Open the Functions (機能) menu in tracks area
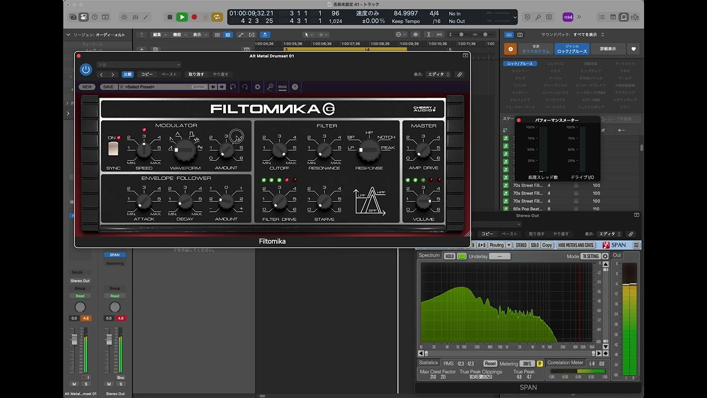Viewport: 707px width, 398px height. pos(179,35)
